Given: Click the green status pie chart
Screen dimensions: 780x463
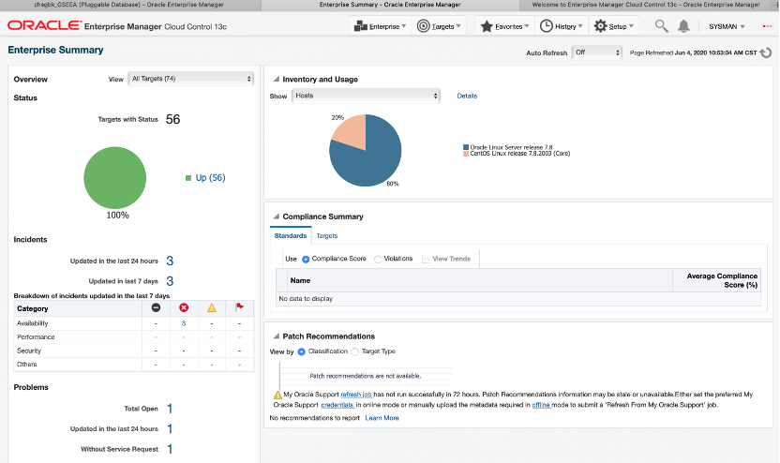Looking at the screenshot, I should tap(115, 177).
